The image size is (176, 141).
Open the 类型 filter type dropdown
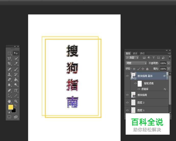(132, 58)
